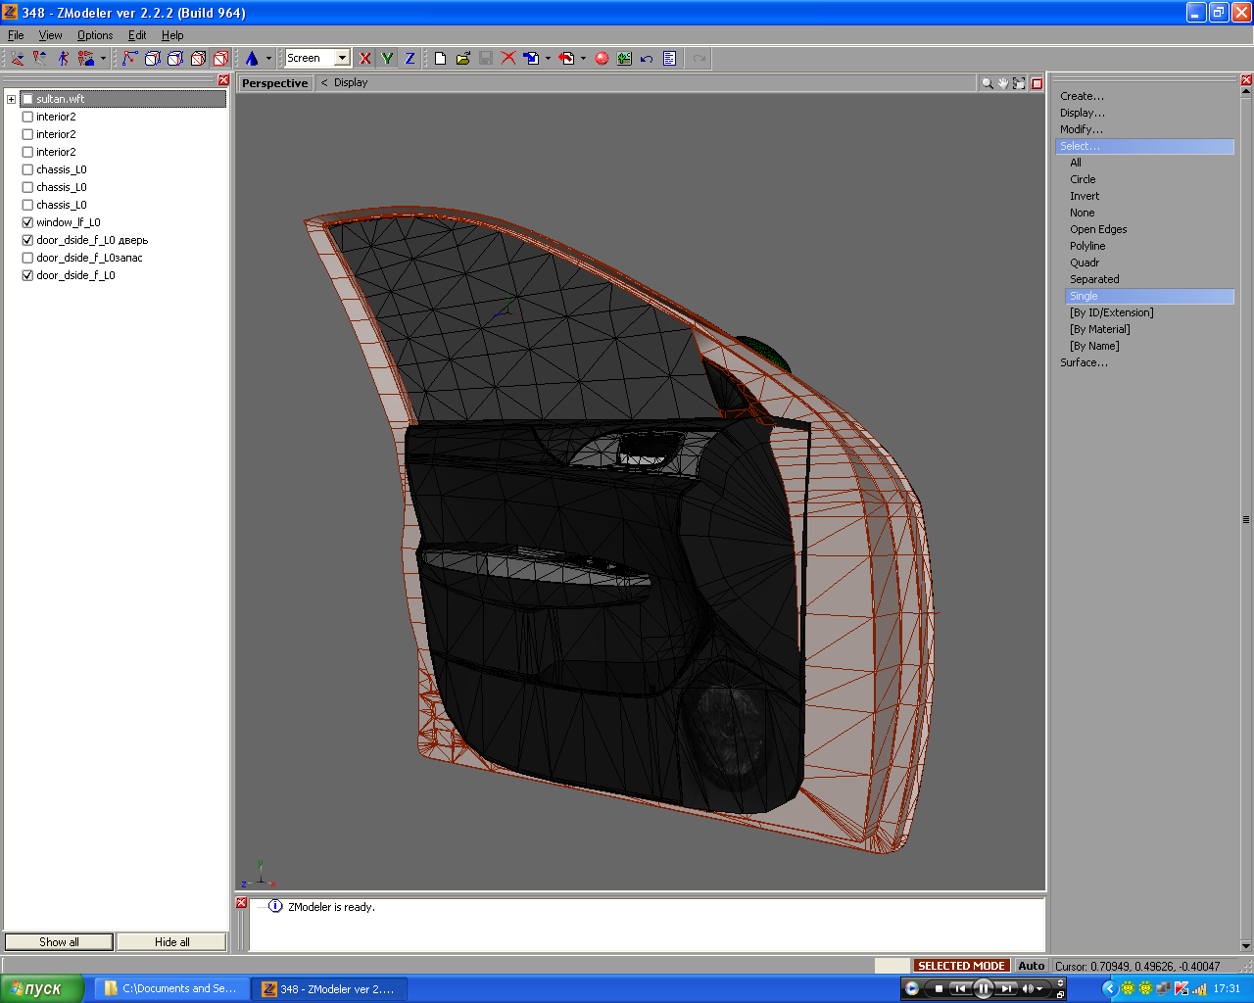The image size is (1254, 1003).
Task: Toggle the Z axis constraint button
Action: [x=410, y=59]
